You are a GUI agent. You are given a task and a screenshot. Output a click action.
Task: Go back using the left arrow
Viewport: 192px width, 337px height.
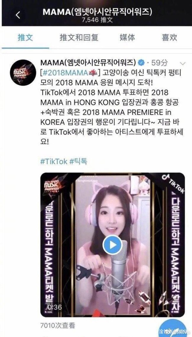coord(18,15)
